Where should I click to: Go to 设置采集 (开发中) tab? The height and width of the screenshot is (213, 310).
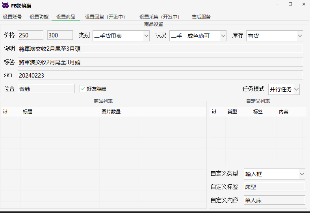(159, 17)
